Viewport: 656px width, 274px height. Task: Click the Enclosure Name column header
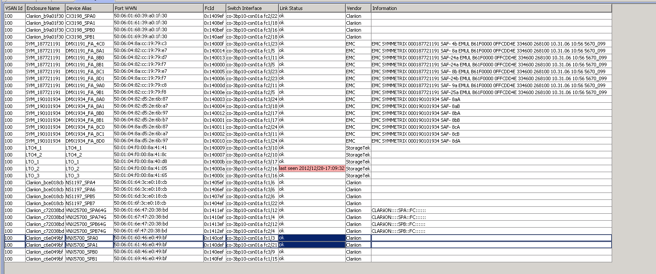click(45, 8)
